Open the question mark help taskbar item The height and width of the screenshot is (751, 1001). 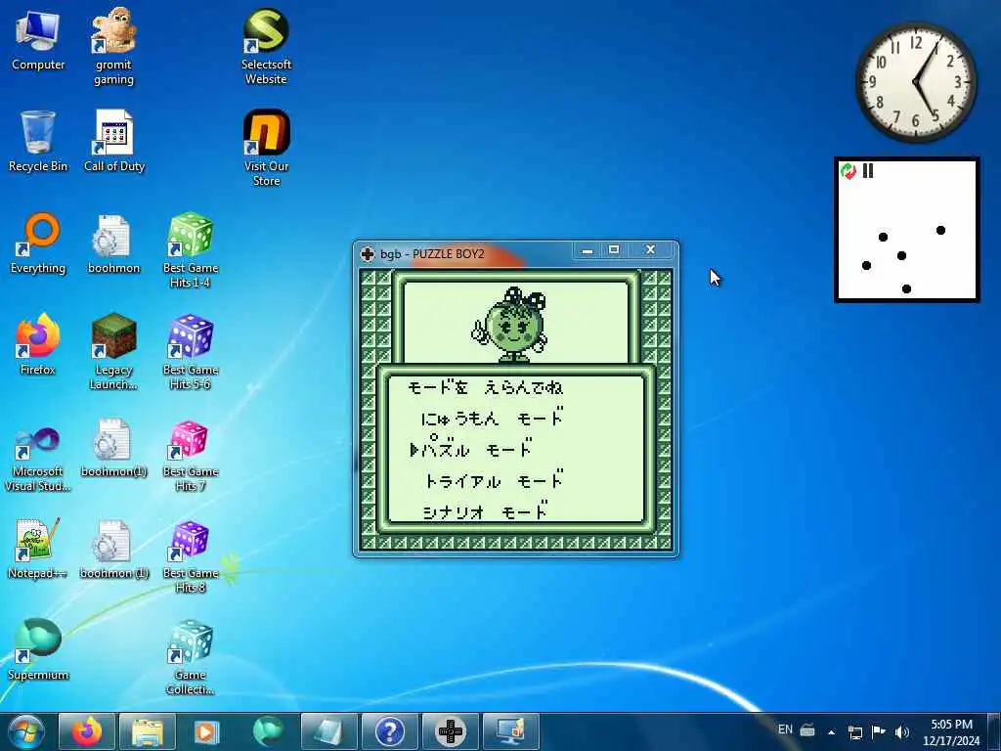(x=390, y=731)
